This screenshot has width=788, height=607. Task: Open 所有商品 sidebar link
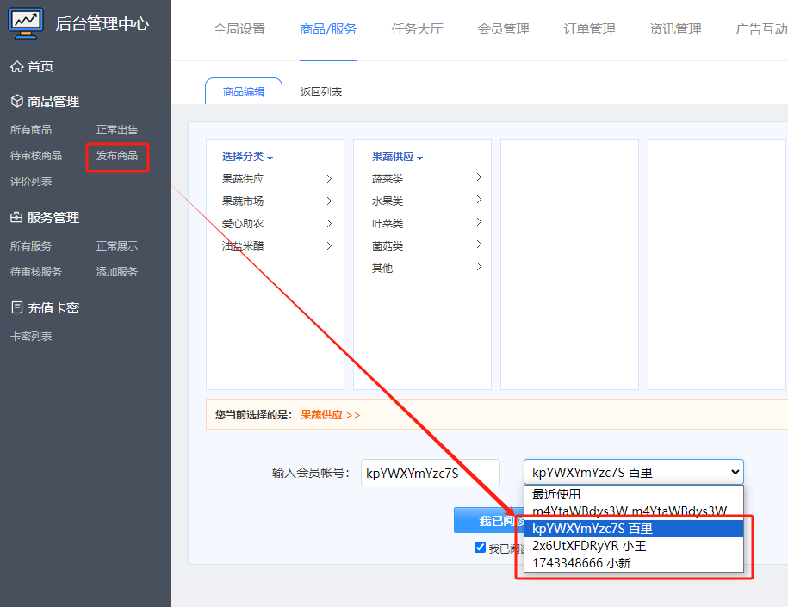(31, 130)
